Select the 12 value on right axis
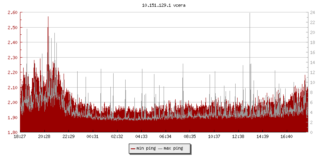The height and width of the screenshot is (160, 320). [x=304, y=72]
